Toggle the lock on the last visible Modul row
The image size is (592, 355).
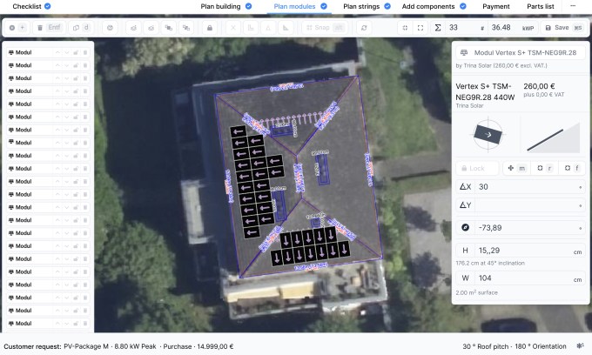[76, 324]
